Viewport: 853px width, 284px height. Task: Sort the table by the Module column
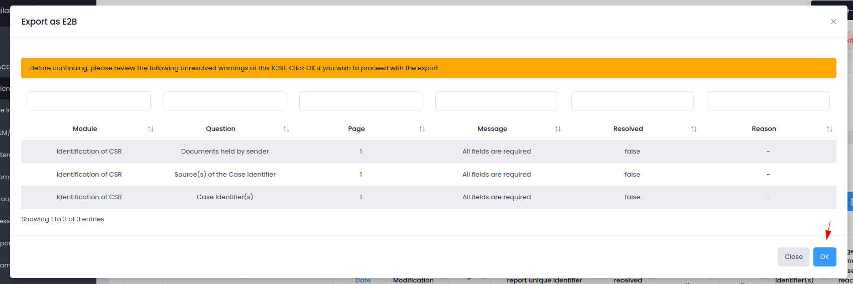tap(150, 129)
